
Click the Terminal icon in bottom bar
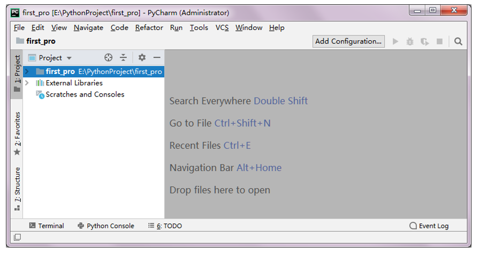point(33,226)
